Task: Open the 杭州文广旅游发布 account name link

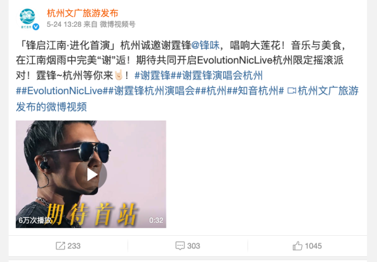Action: click(x=83, y=13)
